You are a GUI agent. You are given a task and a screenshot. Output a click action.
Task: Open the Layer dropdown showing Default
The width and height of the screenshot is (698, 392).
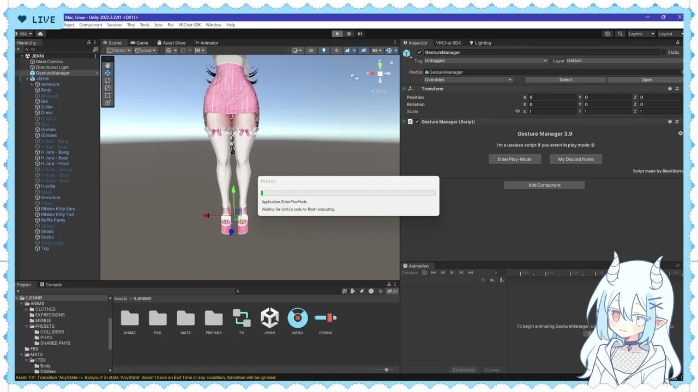point(624,60)
